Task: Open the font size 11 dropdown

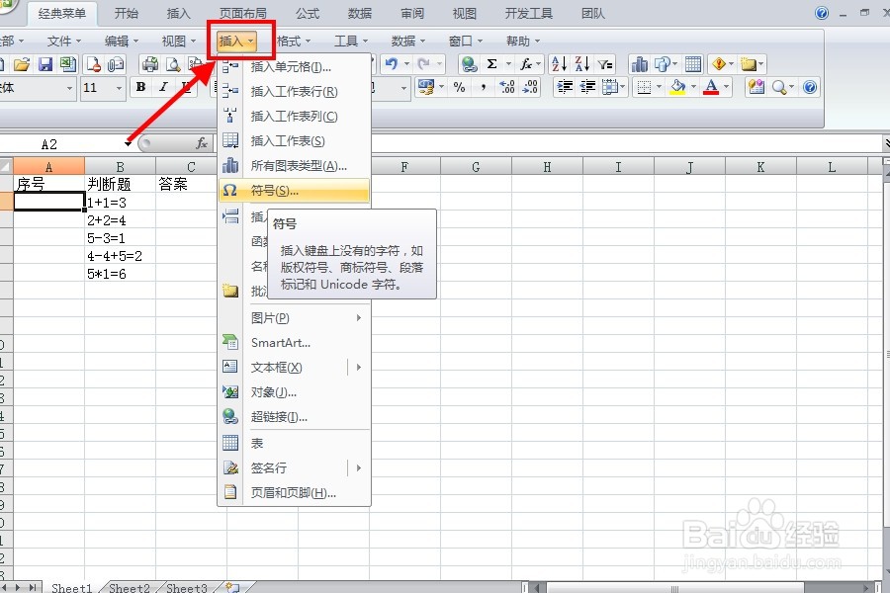Action: 119,87
